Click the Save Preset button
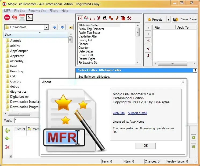Screen dimensions: 200x166 pyautogui.click(x=185, y=19)
